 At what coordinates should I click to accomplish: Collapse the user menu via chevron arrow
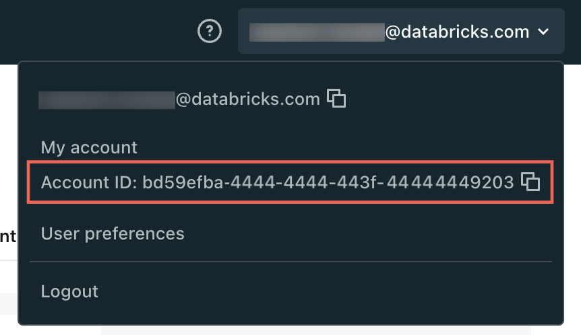point(543,32)
